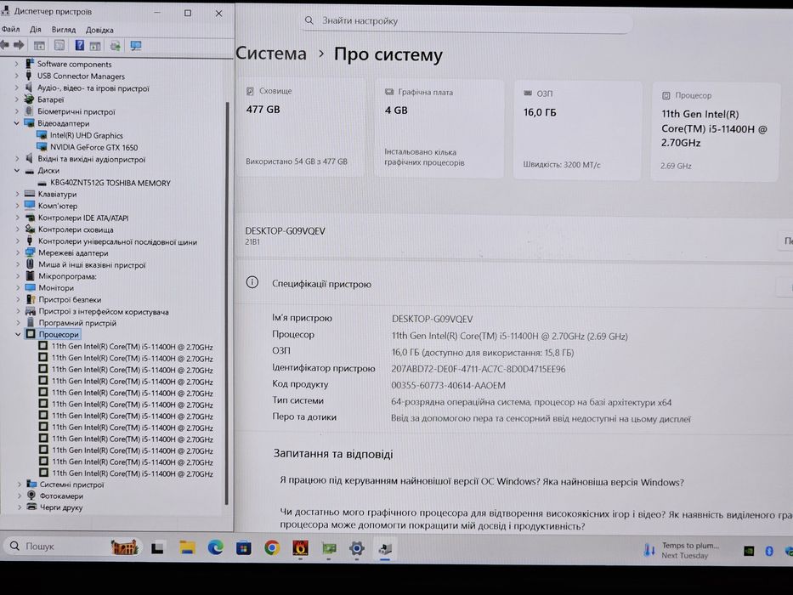The image size is (793, 595).
Task: Select the last i5-11400H processor entry
Action: [132, 473]
